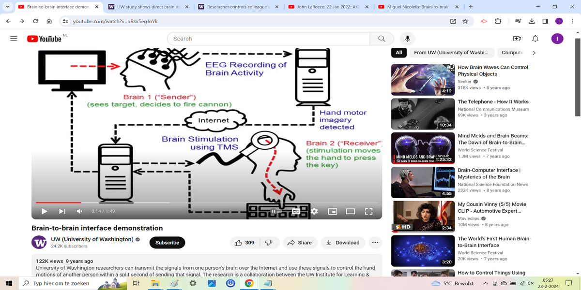The width and height of the screenshot is (581, 290).
Task: Open media controls icon
Action: point(518,21)
